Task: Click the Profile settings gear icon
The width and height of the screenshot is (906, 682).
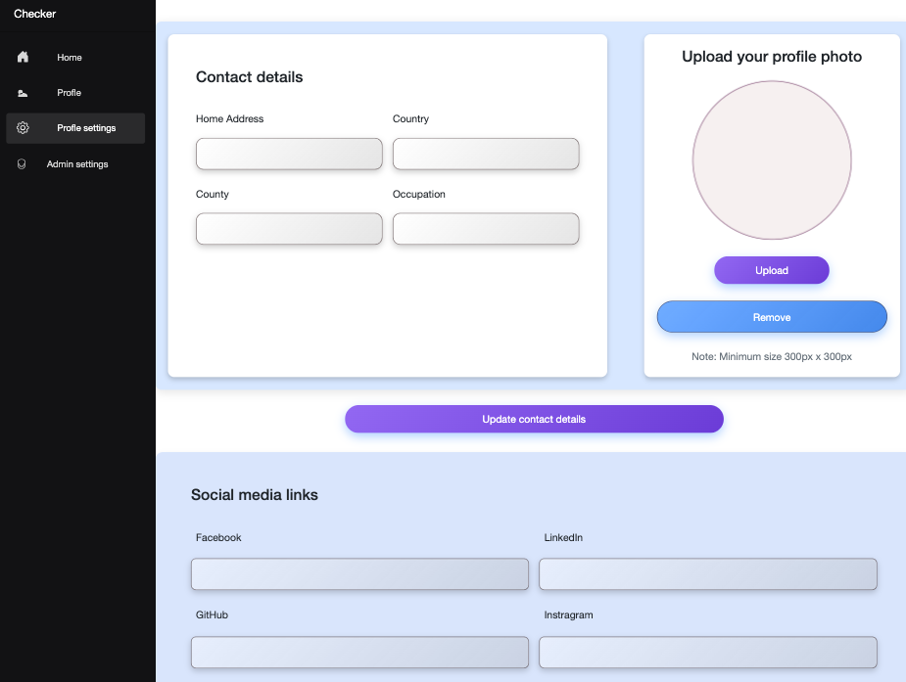Action: point(23,128)
